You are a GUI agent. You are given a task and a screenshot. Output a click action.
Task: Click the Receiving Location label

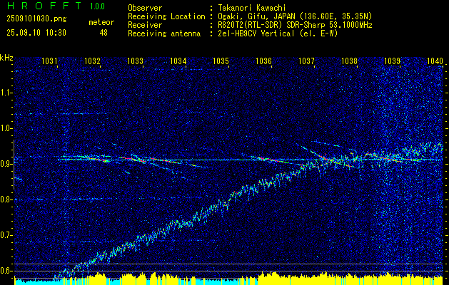pos(166,16)
